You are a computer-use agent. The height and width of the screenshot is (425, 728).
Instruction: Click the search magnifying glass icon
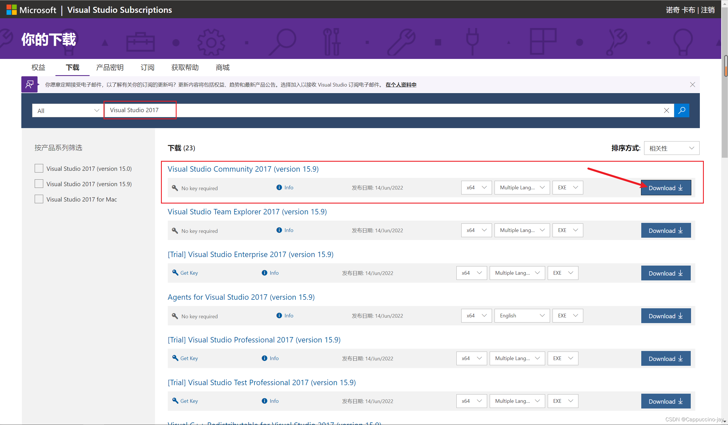[x=682, y=110]
